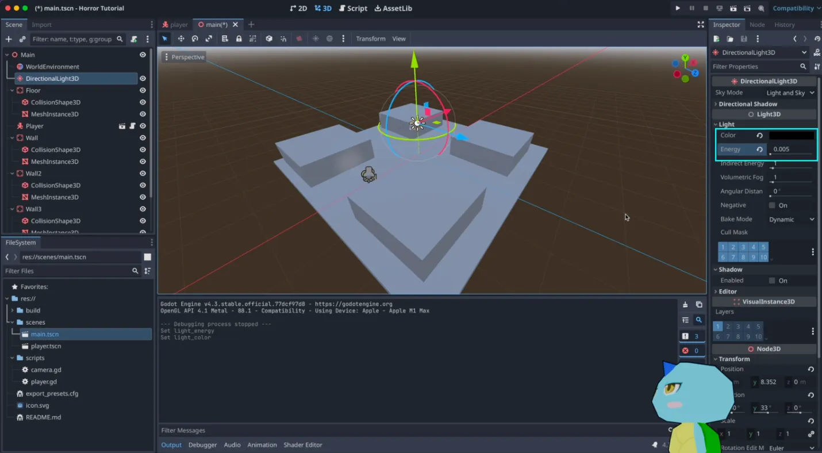The width and height of the screenshot is (822, 453).
Task: Select the Rotate mode tool
Action: [195, 39]
